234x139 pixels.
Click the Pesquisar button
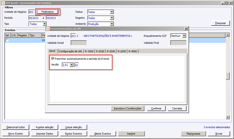coord(220,23)
